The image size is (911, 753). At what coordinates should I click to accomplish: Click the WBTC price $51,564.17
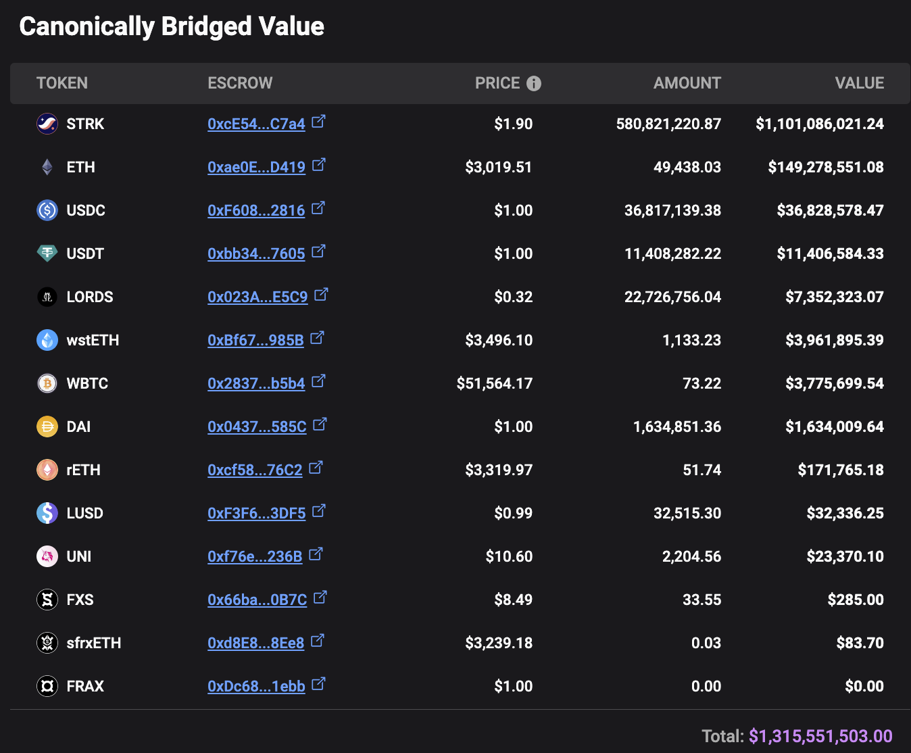coord(495,383)
